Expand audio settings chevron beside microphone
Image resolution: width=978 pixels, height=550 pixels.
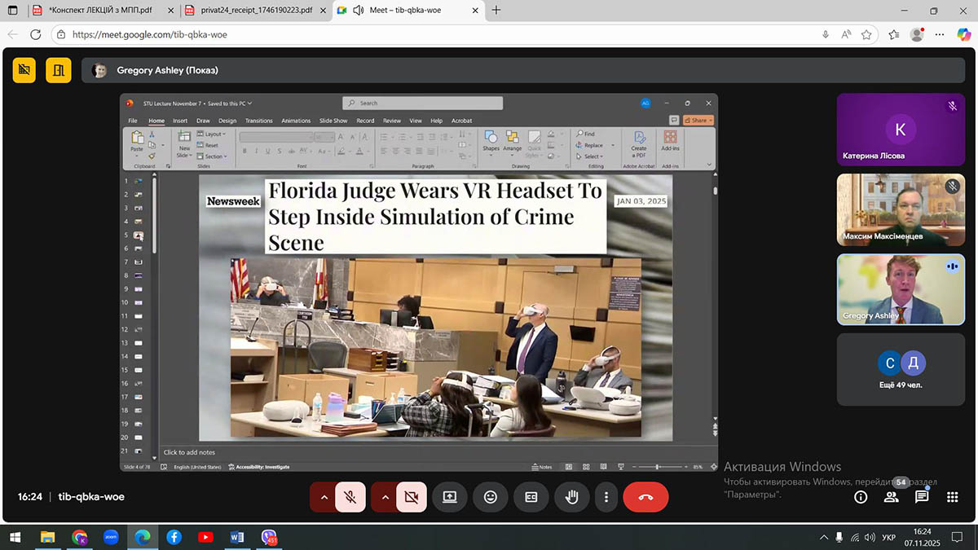[324, 496]
